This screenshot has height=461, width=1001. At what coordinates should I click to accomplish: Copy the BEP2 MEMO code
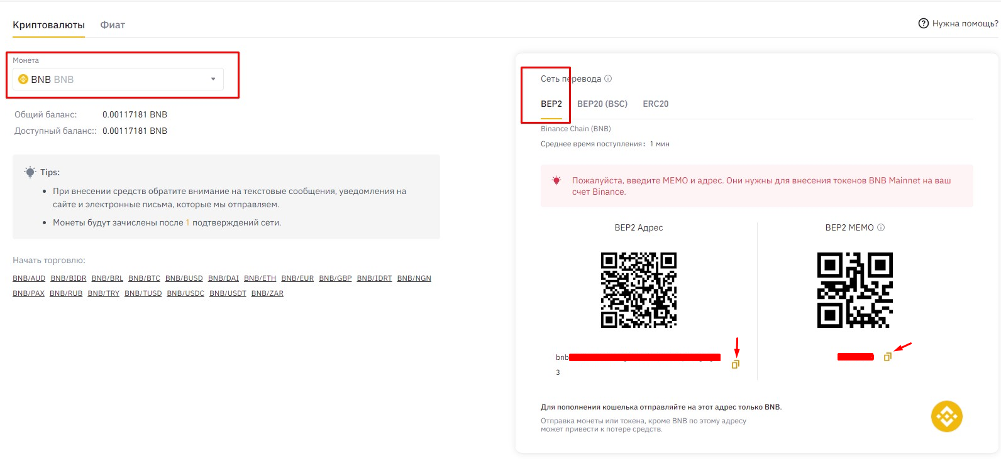coord(887,357)
